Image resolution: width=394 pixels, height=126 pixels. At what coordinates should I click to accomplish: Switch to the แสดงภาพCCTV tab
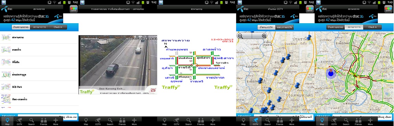(x=284, y=27)
